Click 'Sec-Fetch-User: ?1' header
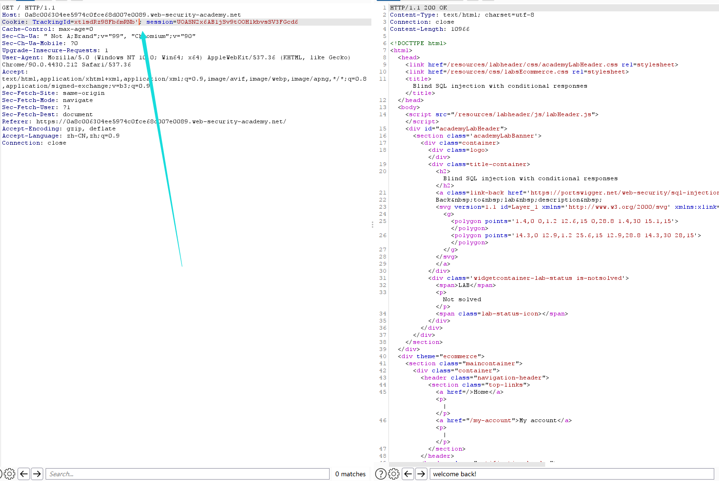 click(x=36, y=107)
